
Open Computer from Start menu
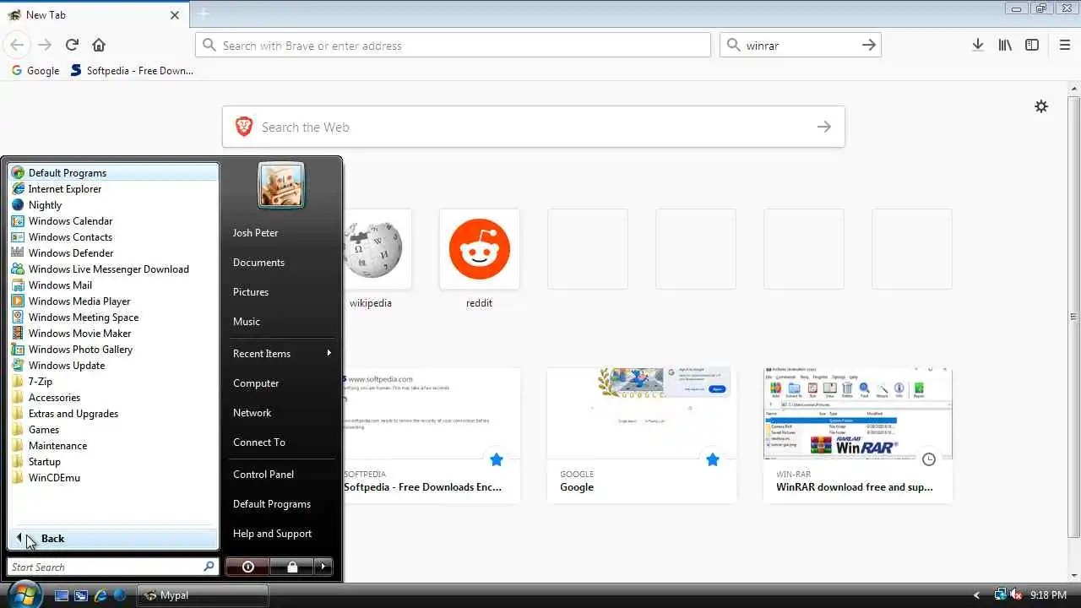point(281,383)
